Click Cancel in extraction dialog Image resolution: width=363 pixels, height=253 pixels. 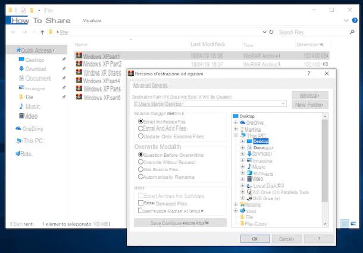[286, 239]
